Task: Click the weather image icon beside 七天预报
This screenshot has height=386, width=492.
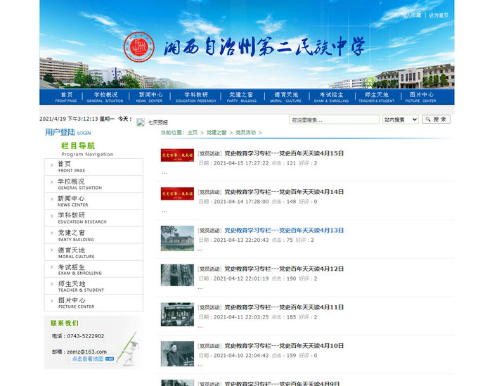Action: coord(141,122)
